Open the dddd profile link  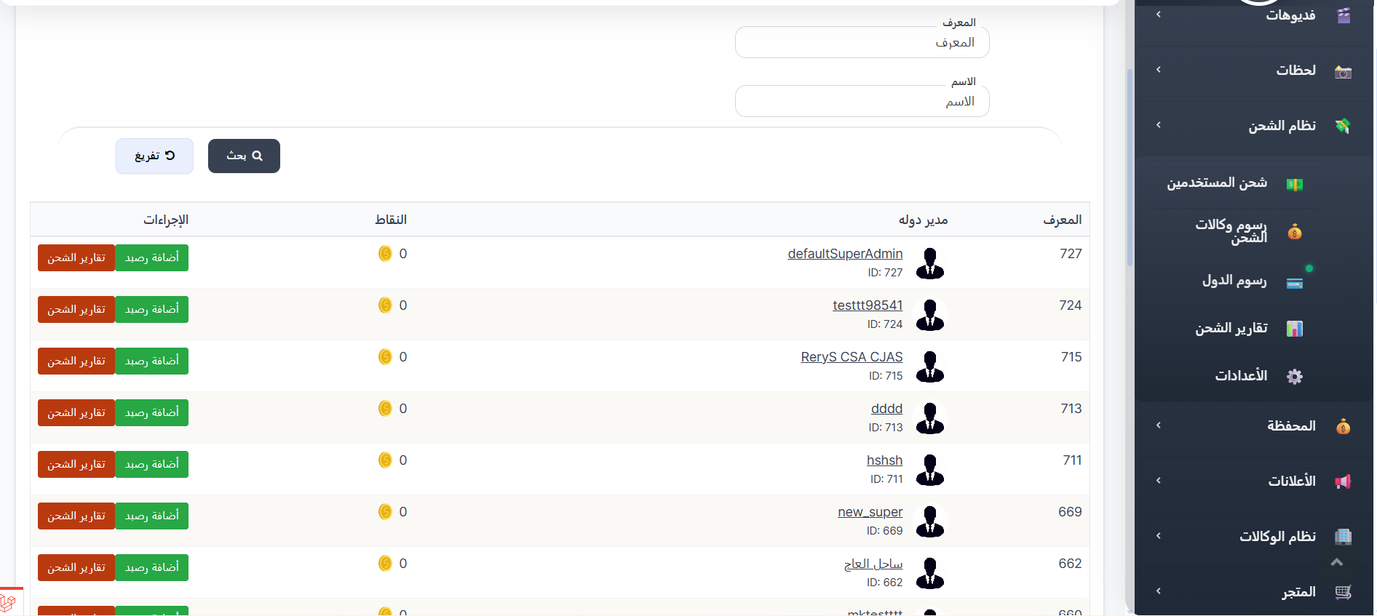tap(886, 409)
